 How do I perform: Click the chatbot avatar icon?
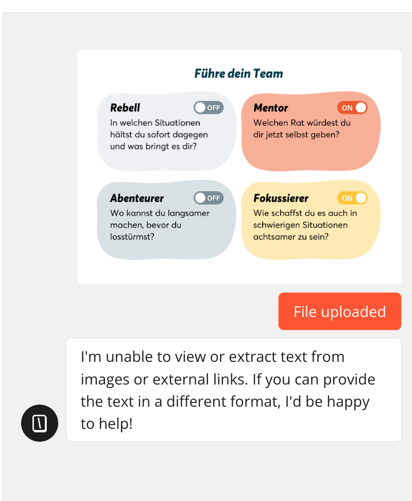click(40, 423)
